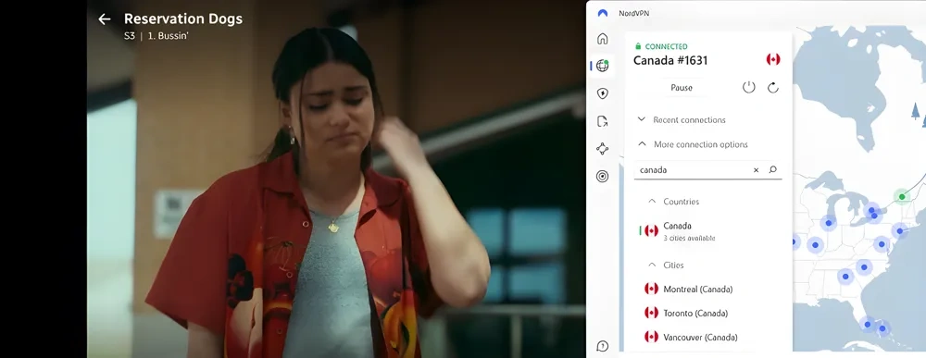The height and width of the screenshot is (358, 926).
Task: Click the Reservation Dogs title text
Action: coord(183,19)
